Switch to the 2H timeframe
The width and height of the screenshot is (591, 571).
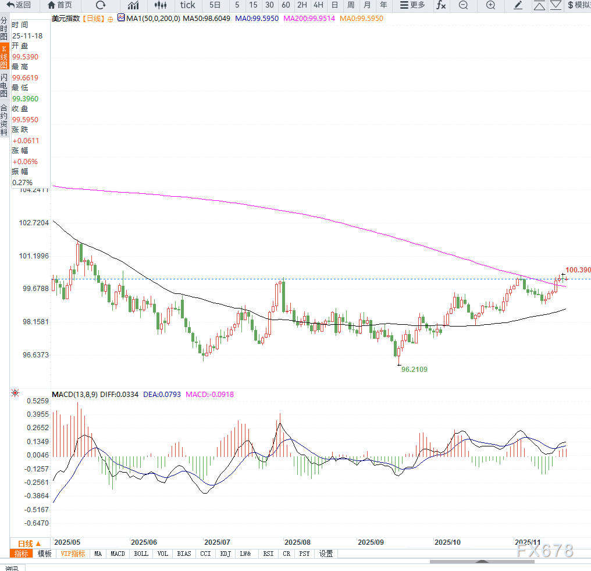302,5
